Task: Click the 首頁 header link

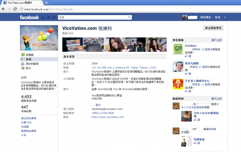Action: click(218, 17)
